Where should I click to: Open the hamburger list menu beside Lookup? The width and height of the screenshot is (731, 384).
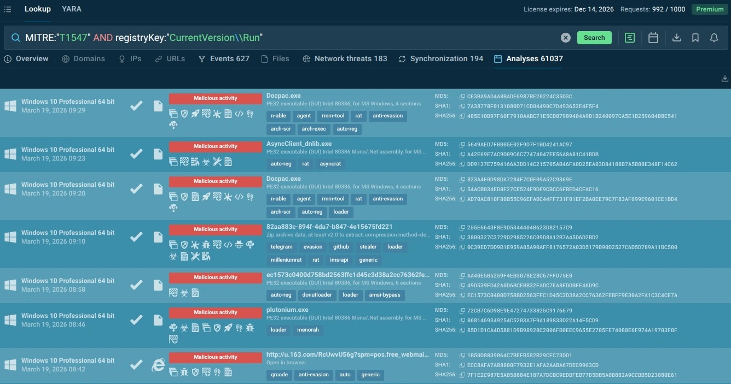(8, 9)
